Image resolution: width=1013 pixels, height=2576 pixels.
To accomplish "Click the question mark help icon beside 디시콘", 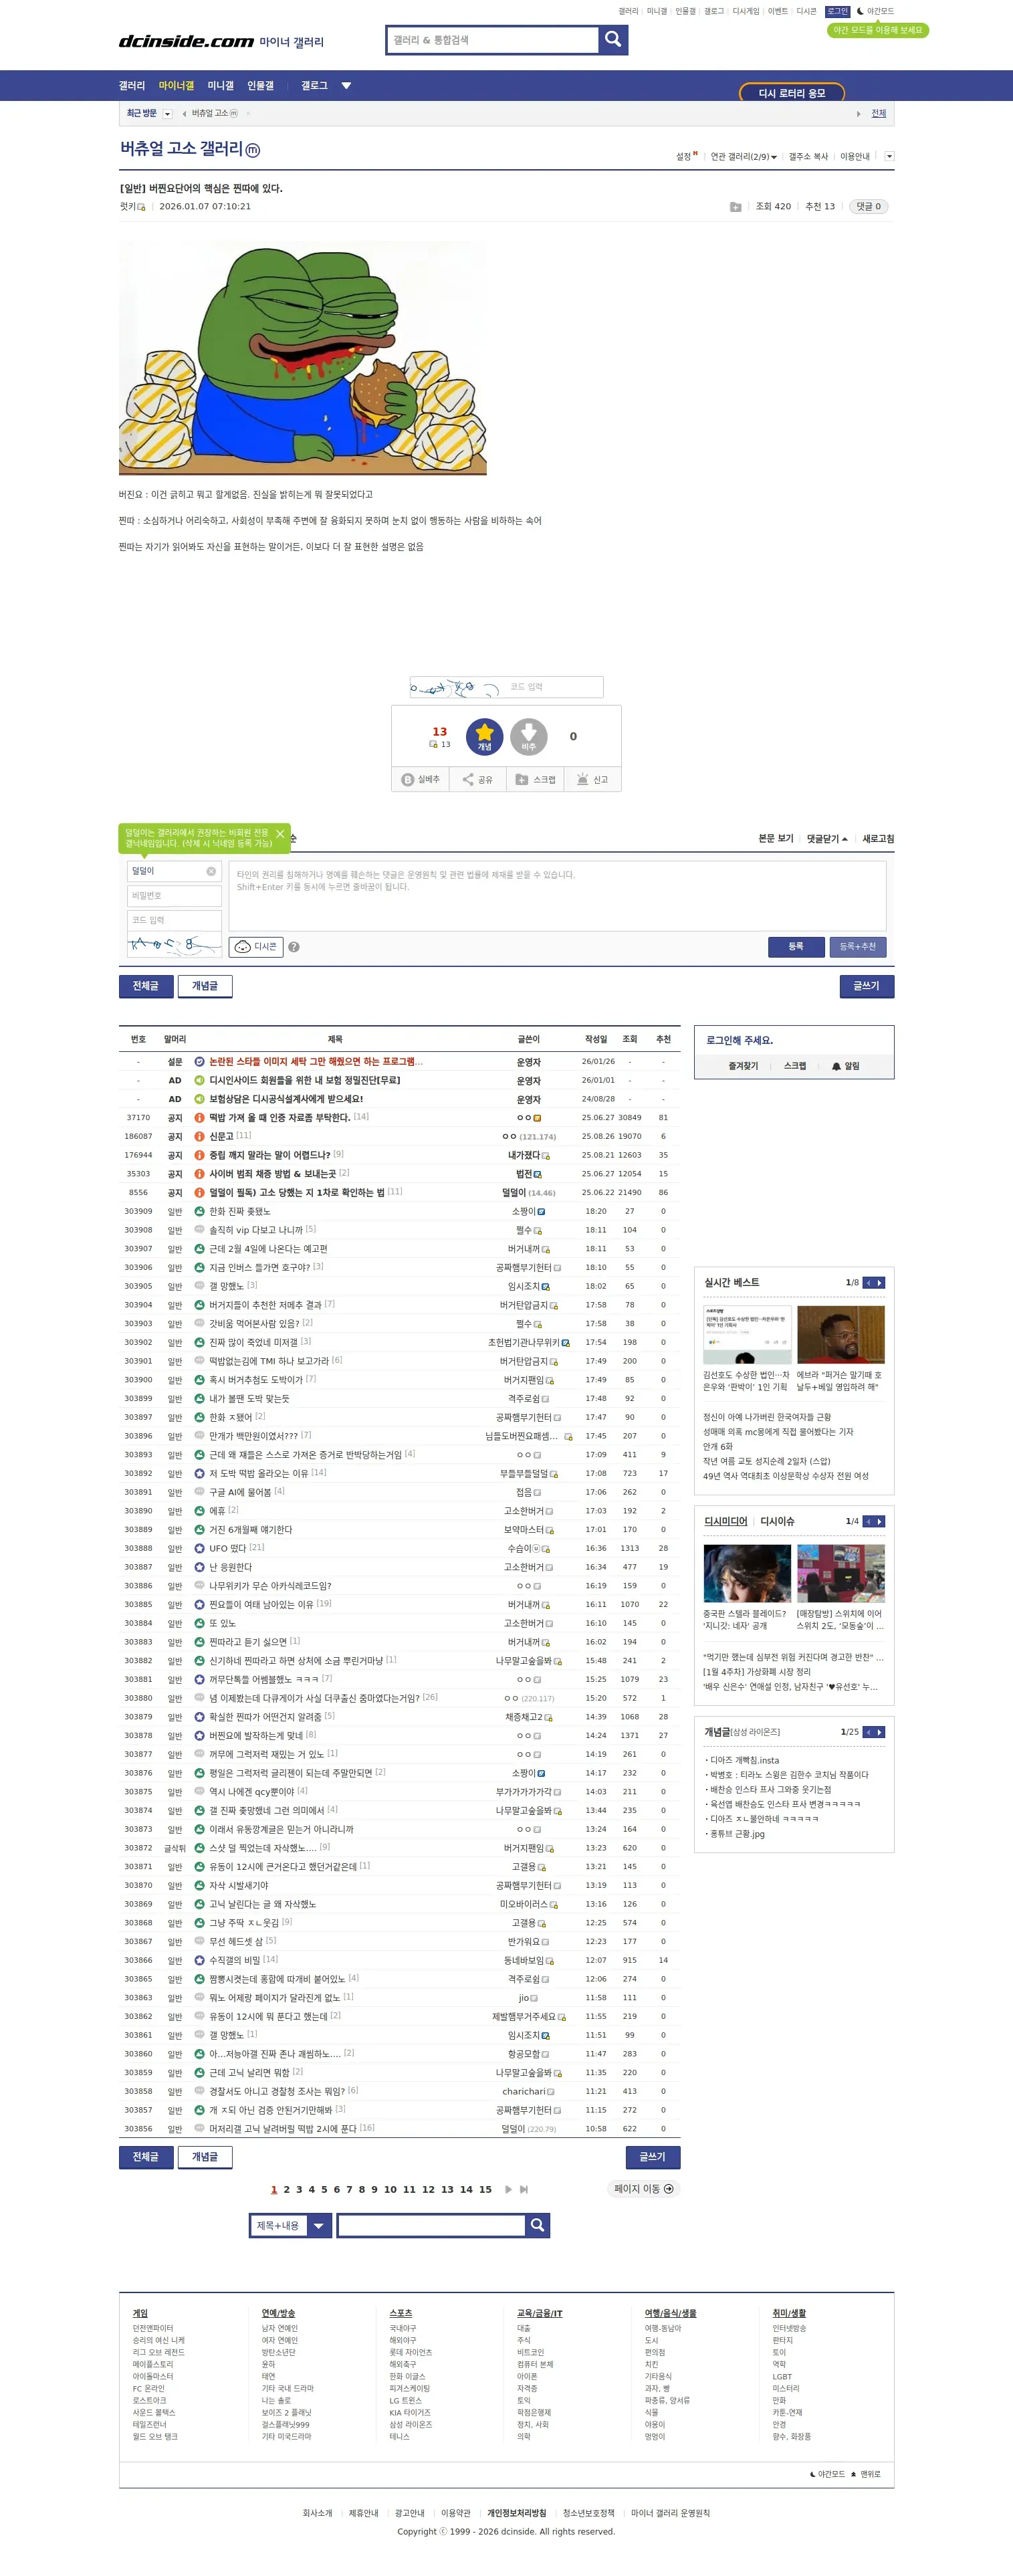I will tap(294, 947).
